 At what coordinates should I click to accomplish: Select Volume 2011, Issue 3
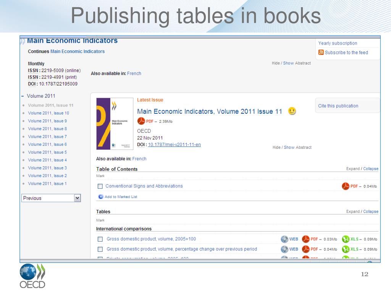[x=47, y=168]
